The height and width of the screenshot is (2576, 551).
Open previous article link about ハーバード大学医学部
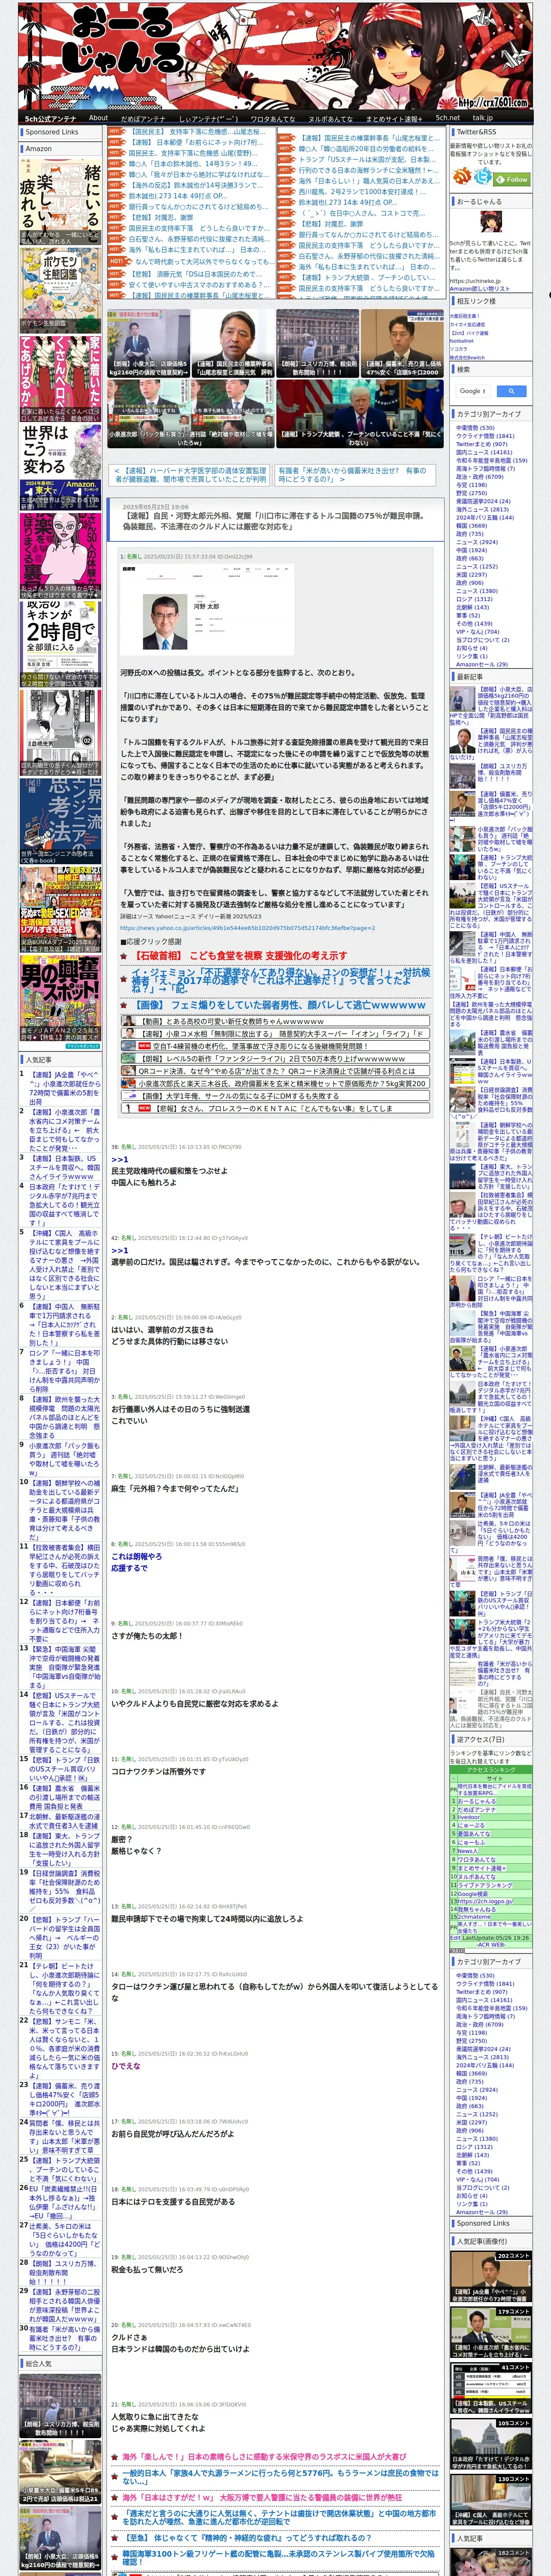coord(190,474)
